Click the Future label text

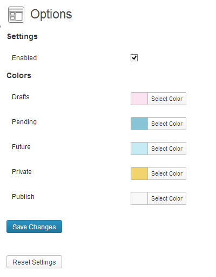[x=21, y=147]
